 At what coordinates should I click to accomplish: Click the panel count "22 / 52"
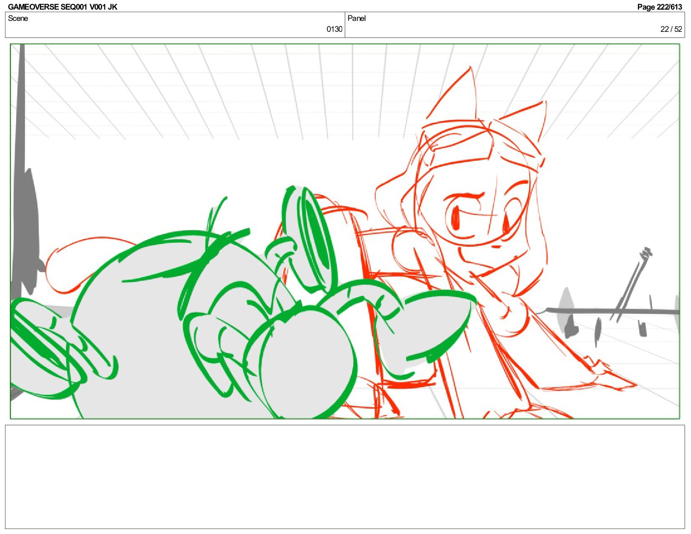[671, 29]
